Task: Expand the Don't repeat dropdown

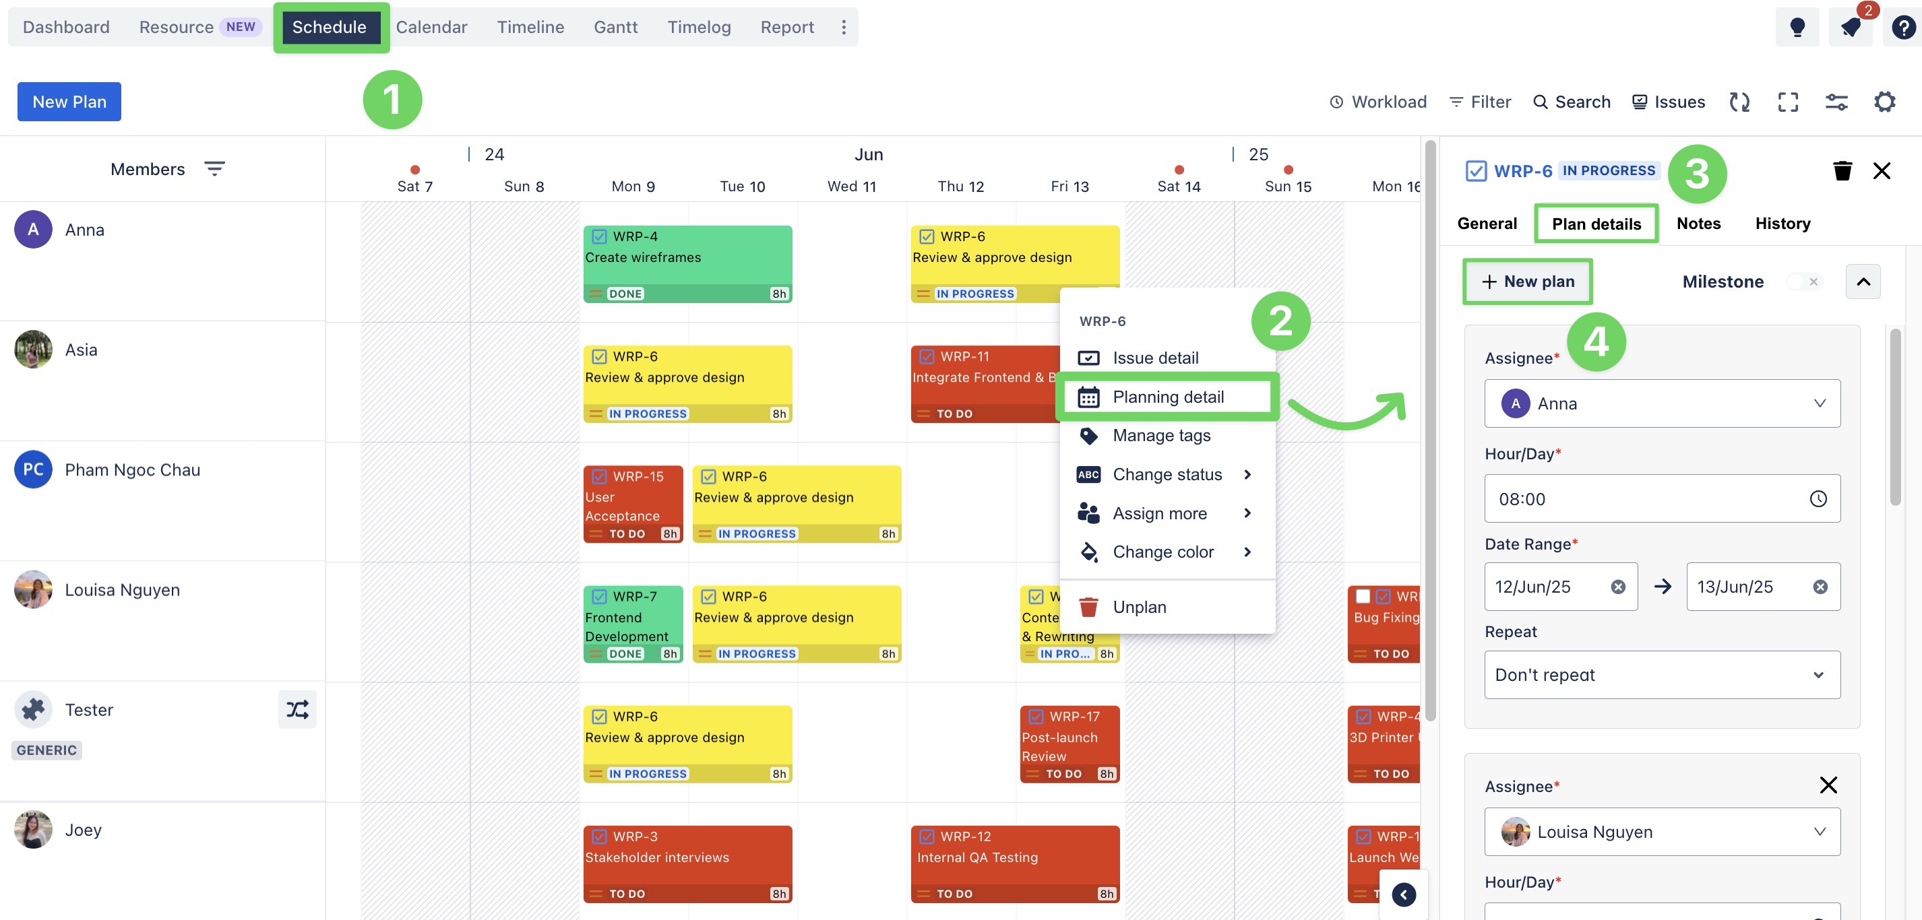Action: [1662, 675]
